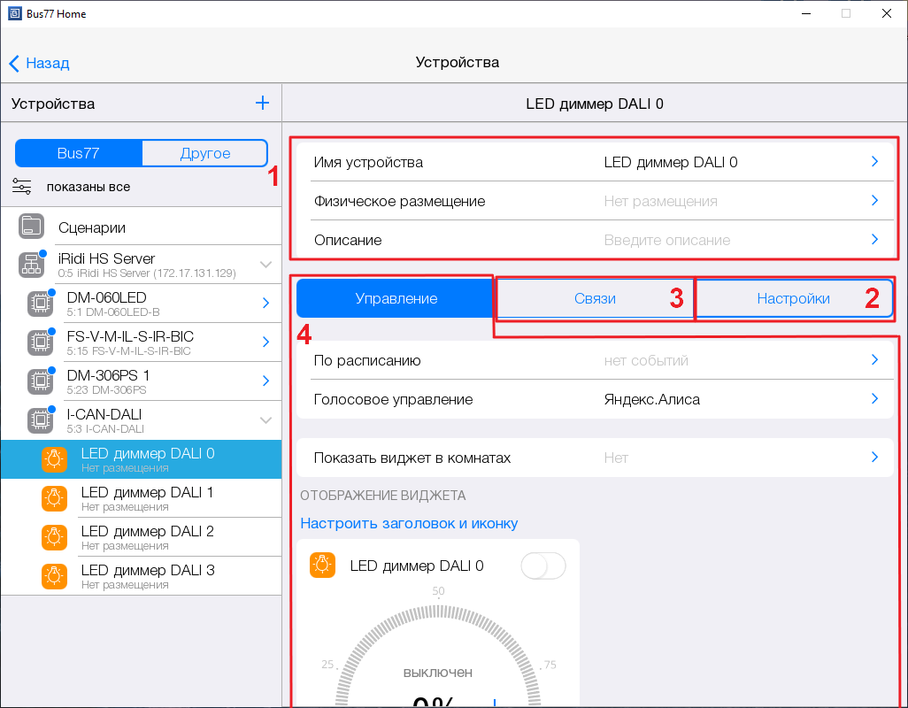Click the plus icon to add device
Screen dimensions: 908x708
(x=262, y=104)
